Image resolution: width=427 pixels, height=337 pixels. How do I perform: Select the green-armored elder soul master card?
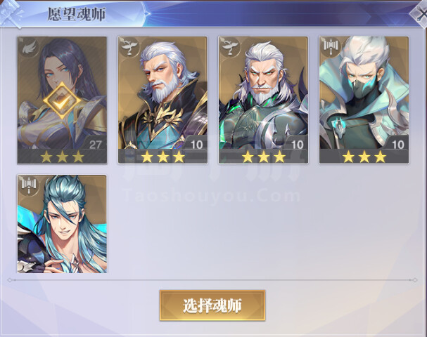pyautogui.click(x=263, y=100)
